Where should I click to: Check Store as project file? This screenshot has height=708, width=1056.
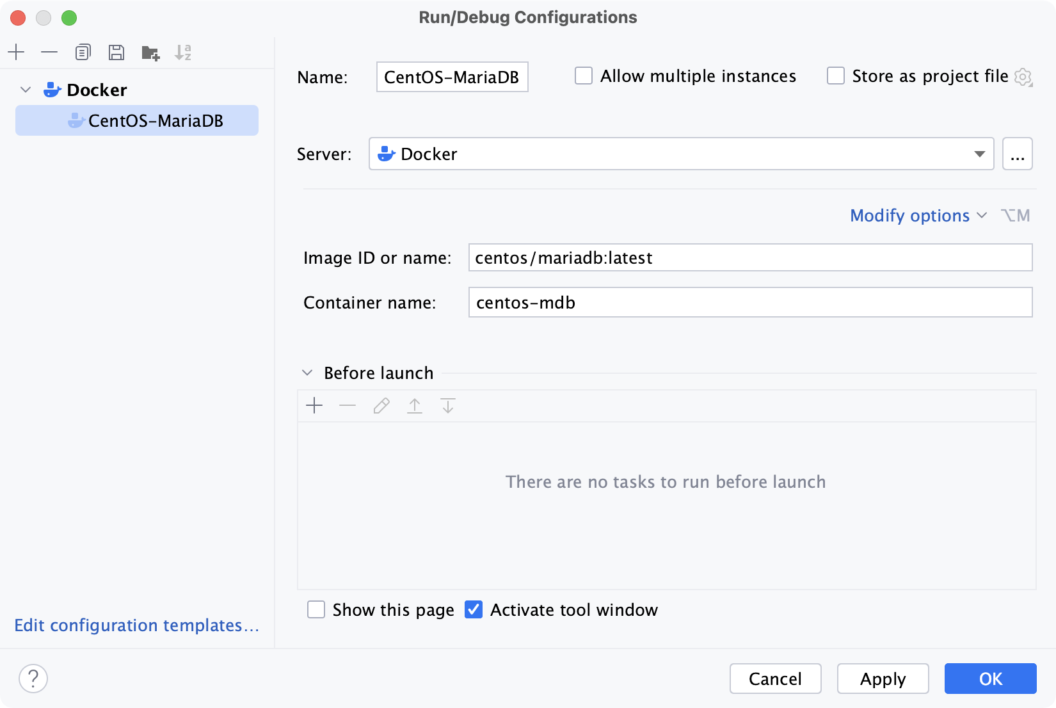click(x=836, y=76)
